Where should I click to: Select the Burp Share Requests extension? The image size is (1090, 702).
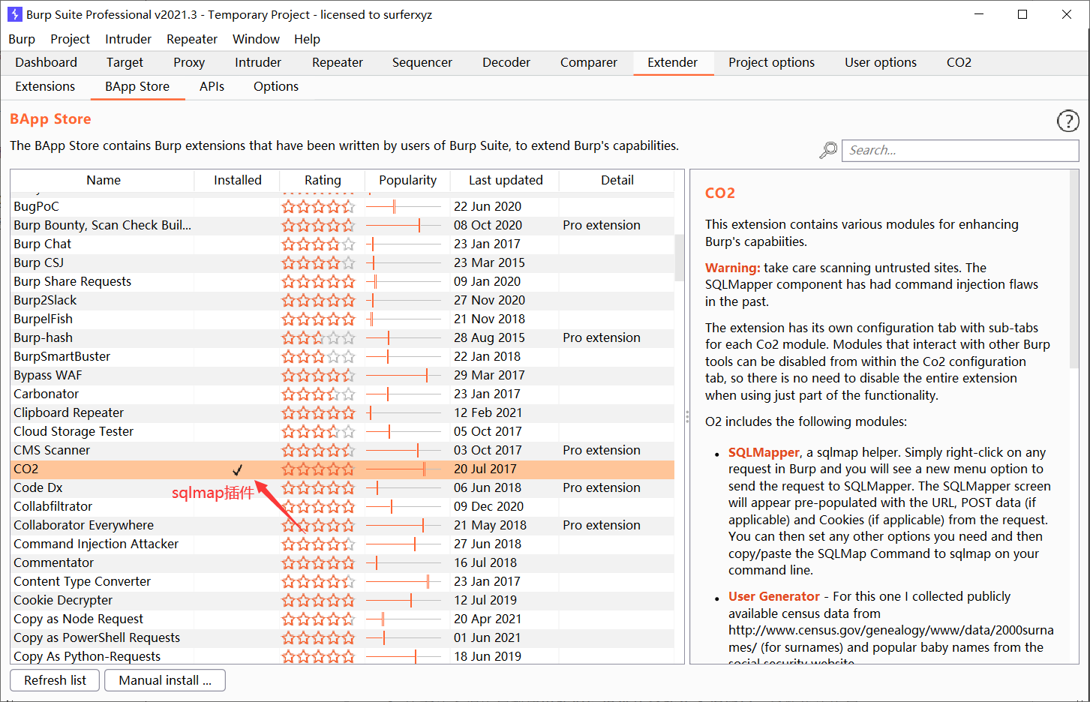(342, 281)
